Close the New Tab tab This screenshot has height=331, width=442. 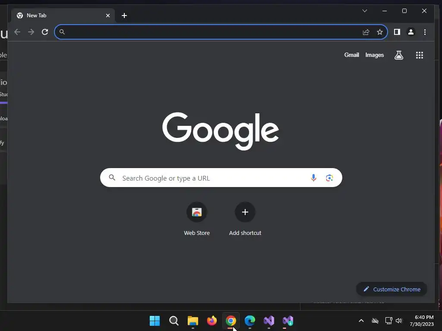click(x=107, y=16)
